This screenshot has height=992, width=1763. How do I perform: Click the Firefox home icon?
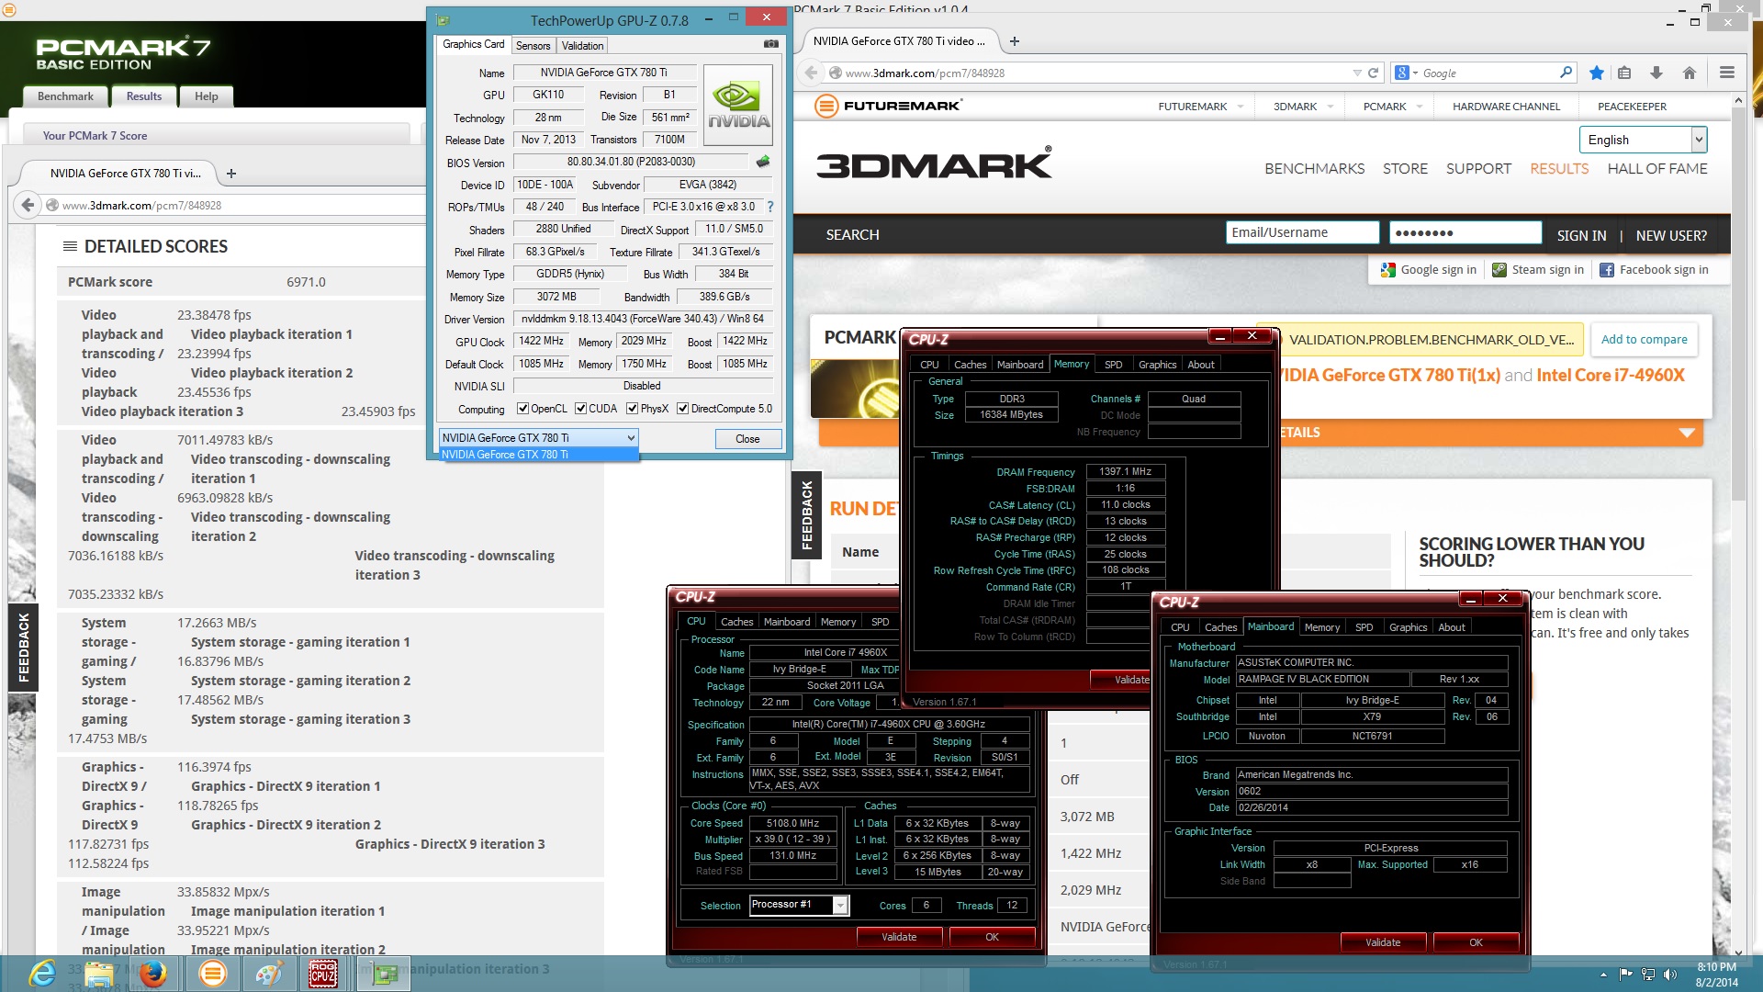1690,73
